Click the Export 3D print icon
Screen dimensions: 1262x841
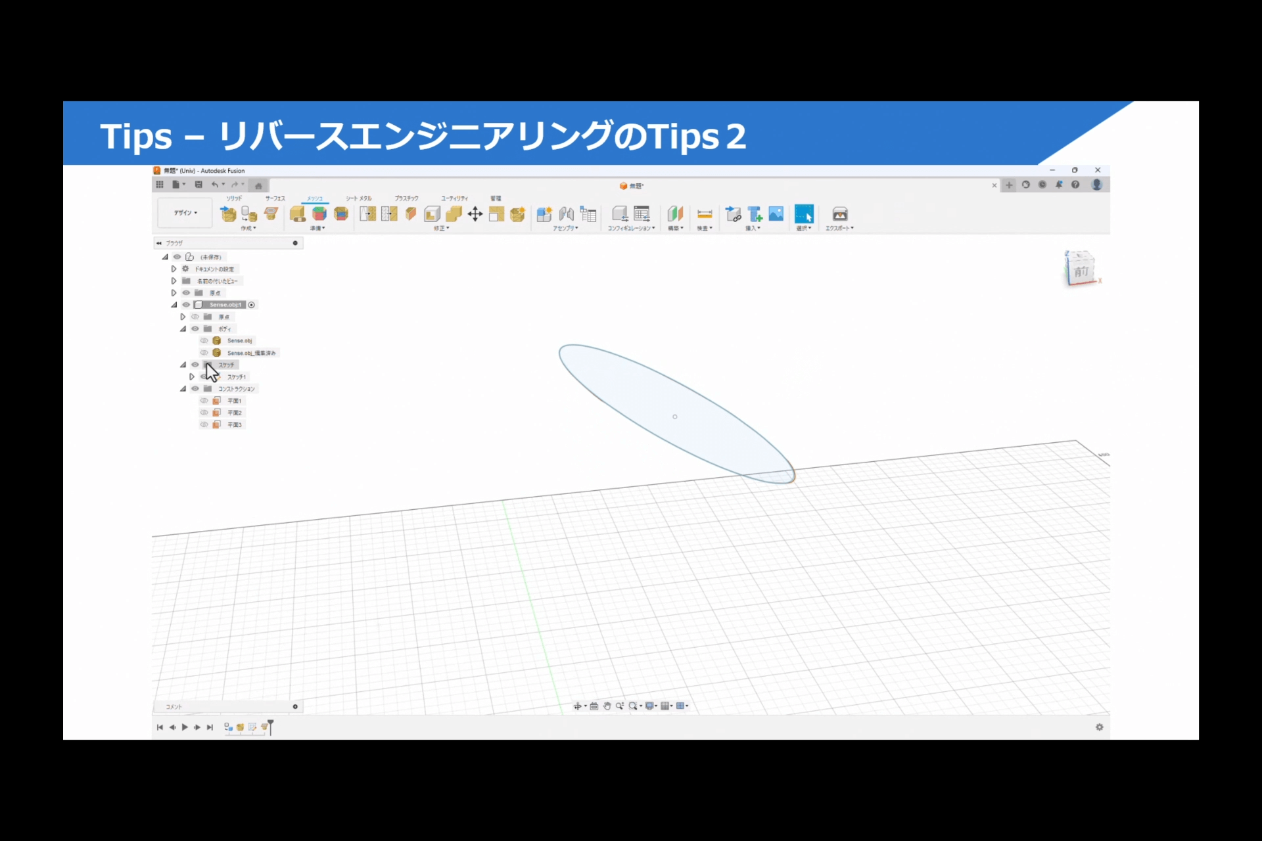coord(840,214)
